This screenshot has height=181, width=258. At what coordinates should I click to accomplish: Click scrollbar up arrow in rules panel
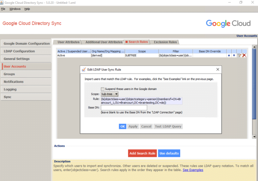click(254, 47)
